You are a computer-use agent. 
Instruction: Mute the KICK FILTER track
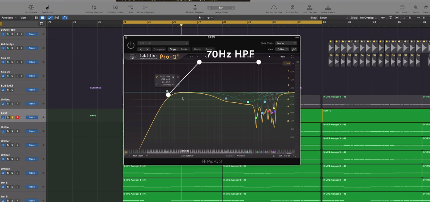[8, 34]
